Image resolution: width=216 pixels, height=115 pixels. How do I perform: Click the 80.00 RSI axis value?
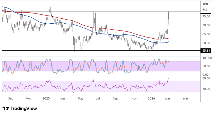(x=206, y=78)
